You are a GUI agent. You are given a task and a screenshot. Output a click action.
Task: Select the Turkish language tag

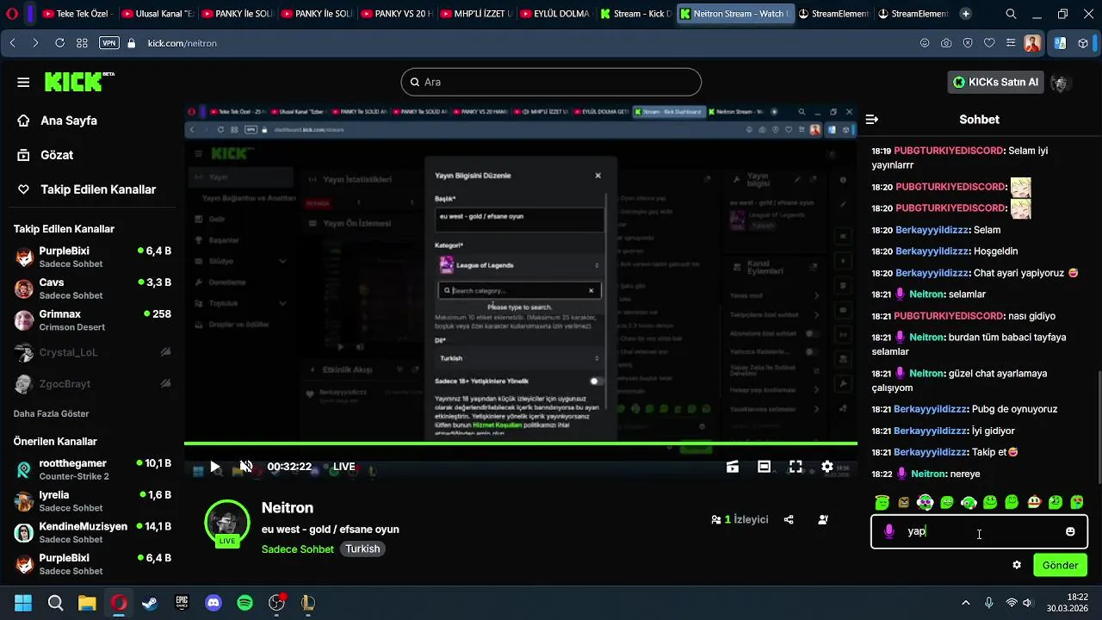coord(362,549)
